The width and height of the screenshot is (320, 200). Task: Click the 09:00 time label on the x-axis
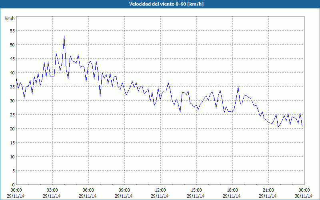point(124,190)
